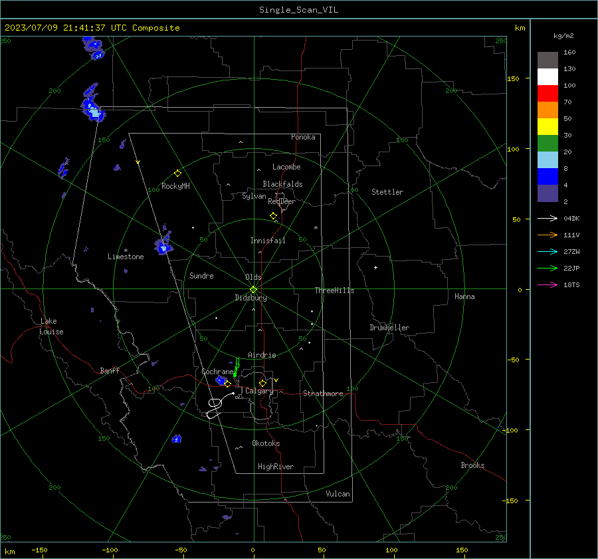Viewport: 598px width, 559px height.
Task: Click the yellow diamond marker beside RockyMH
Action: 177,173
